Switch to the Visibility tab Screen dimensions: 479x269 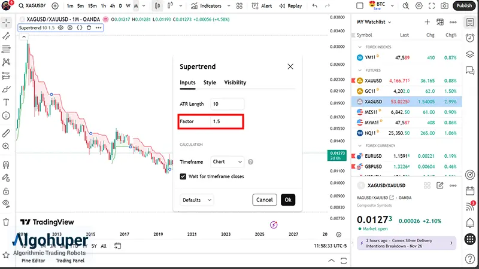235,82
